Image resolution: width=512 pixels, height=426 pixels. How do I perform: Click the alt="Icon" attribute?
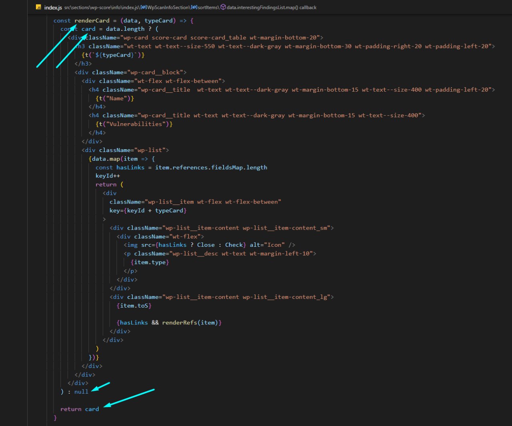(267, 245)
